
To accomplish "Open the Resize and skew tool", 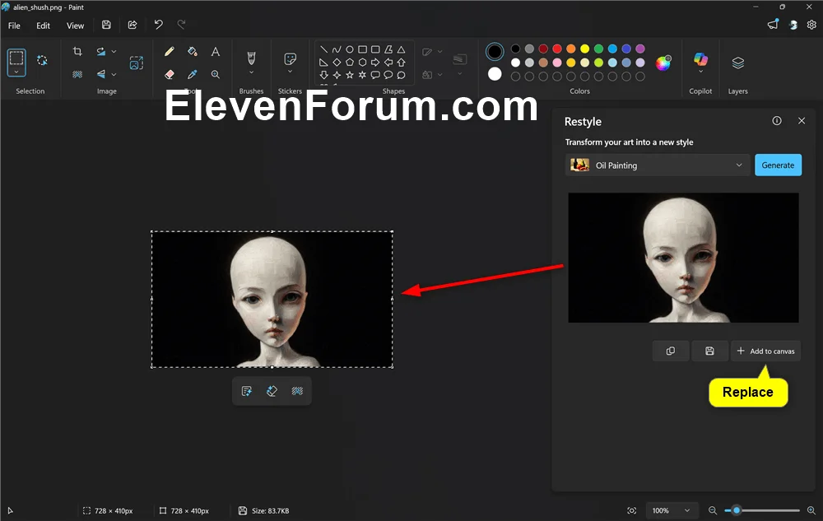I will (100, 51).
